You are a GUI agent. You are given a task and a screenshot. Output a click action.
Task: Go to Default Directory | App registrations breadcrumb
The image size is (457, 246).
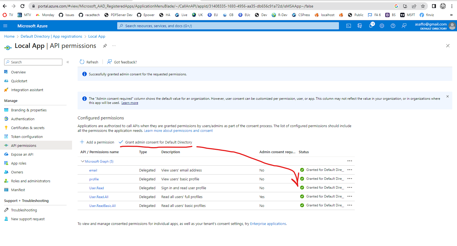[52, 36]
